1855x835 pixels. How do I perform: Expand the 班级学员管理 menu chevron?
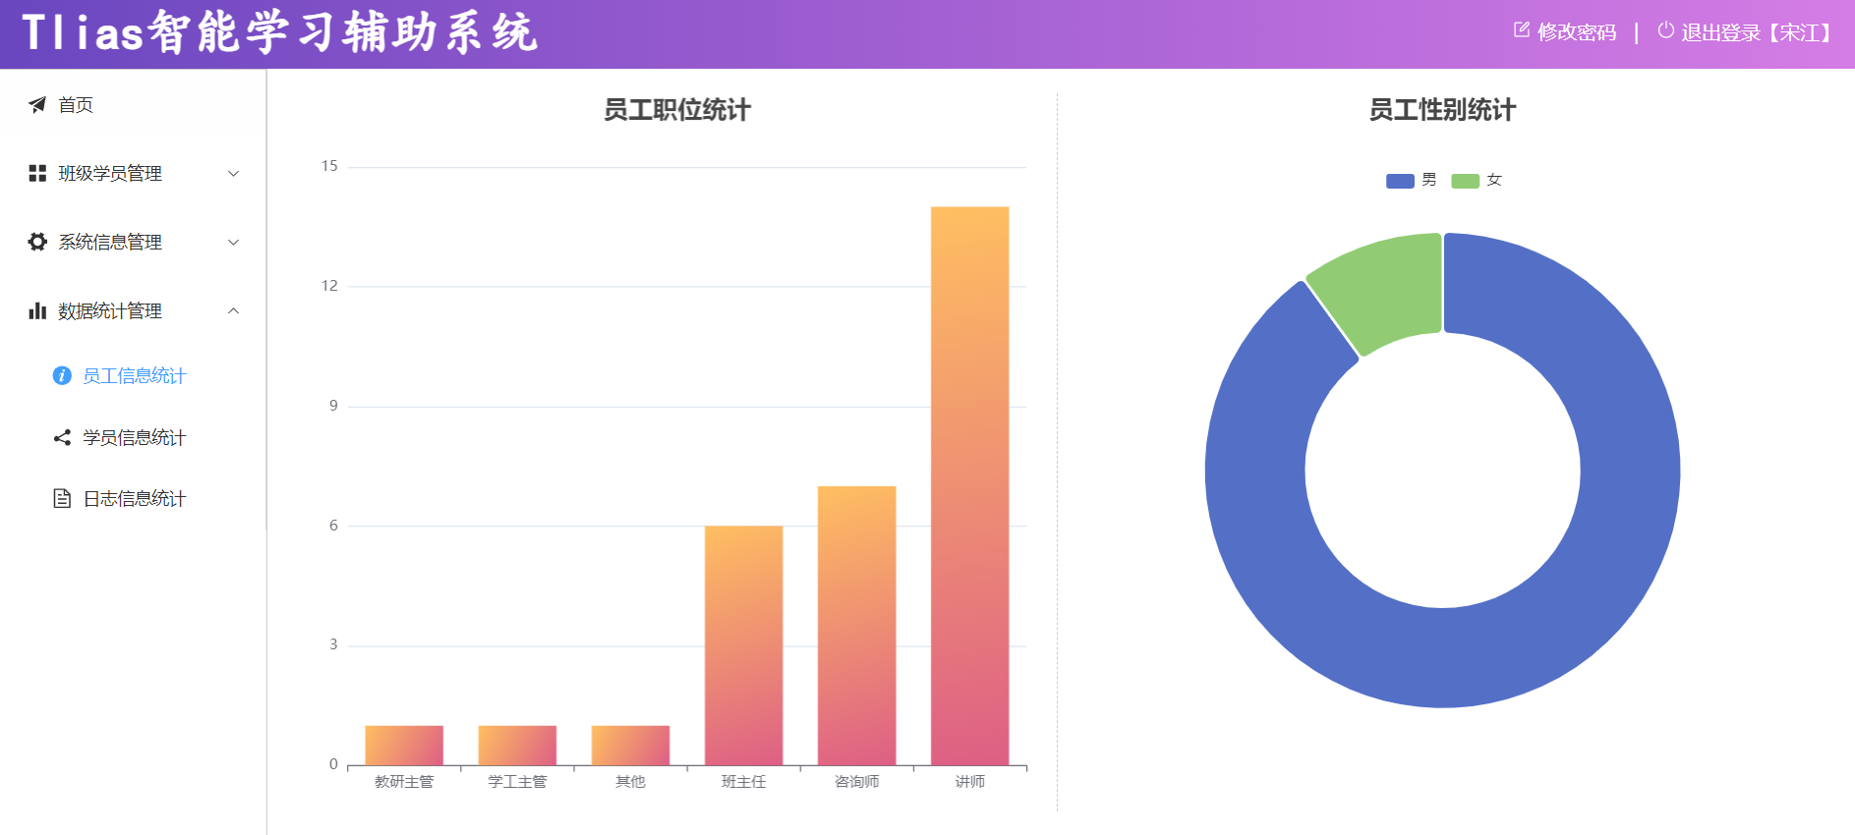click(233, 174)
